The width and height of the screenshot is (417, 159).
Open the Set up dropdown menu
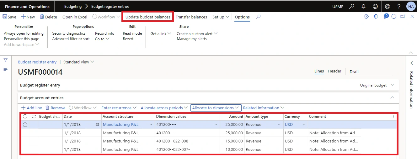pos(221,17)
